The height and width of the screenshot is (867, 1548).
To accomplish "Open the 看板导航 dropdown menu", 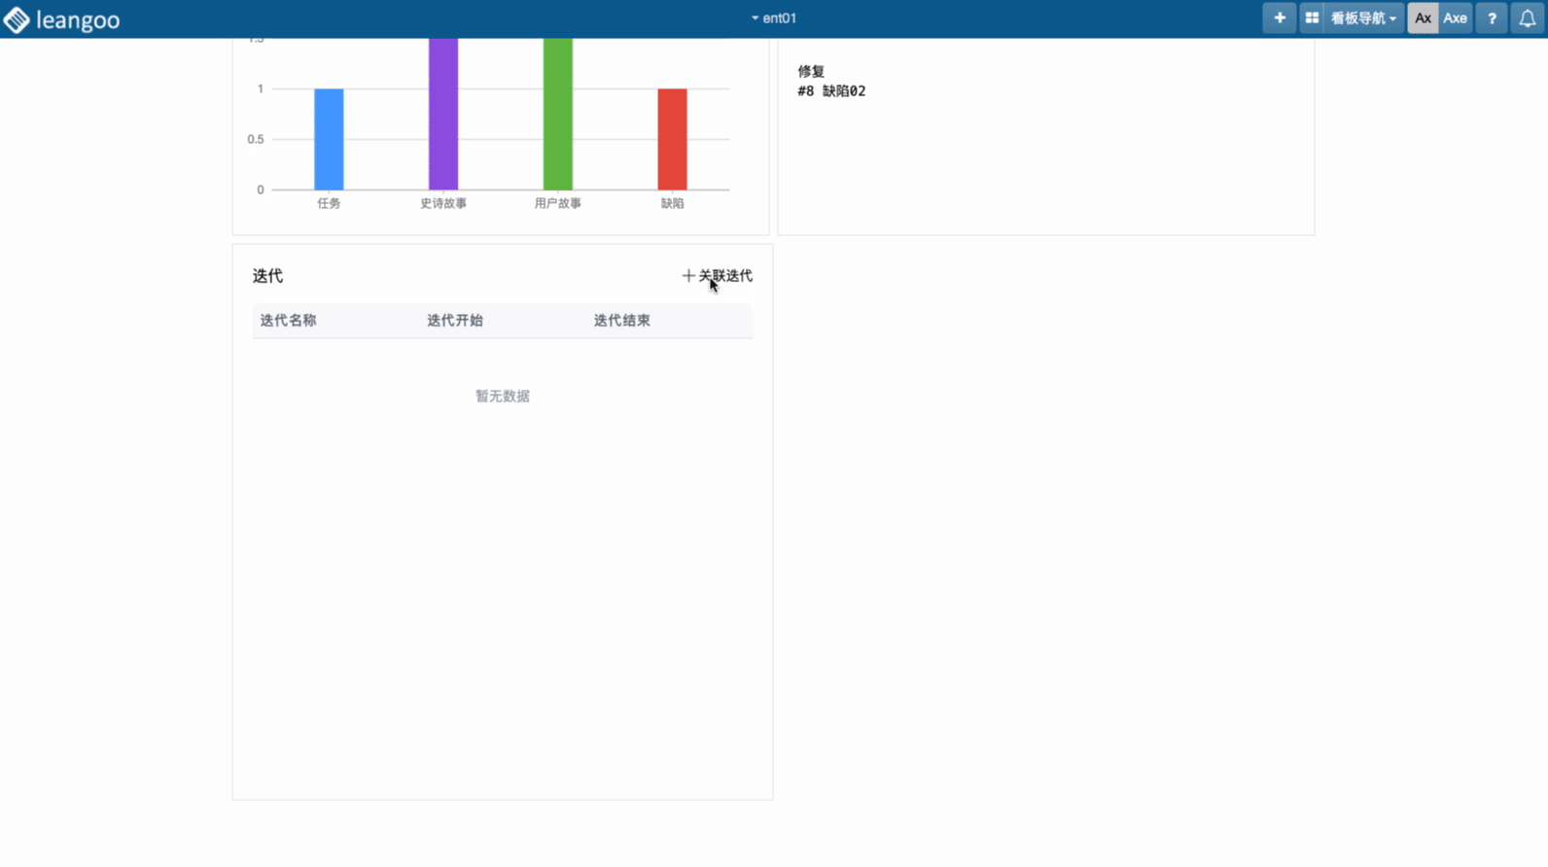I will (x=1363, y=18).
